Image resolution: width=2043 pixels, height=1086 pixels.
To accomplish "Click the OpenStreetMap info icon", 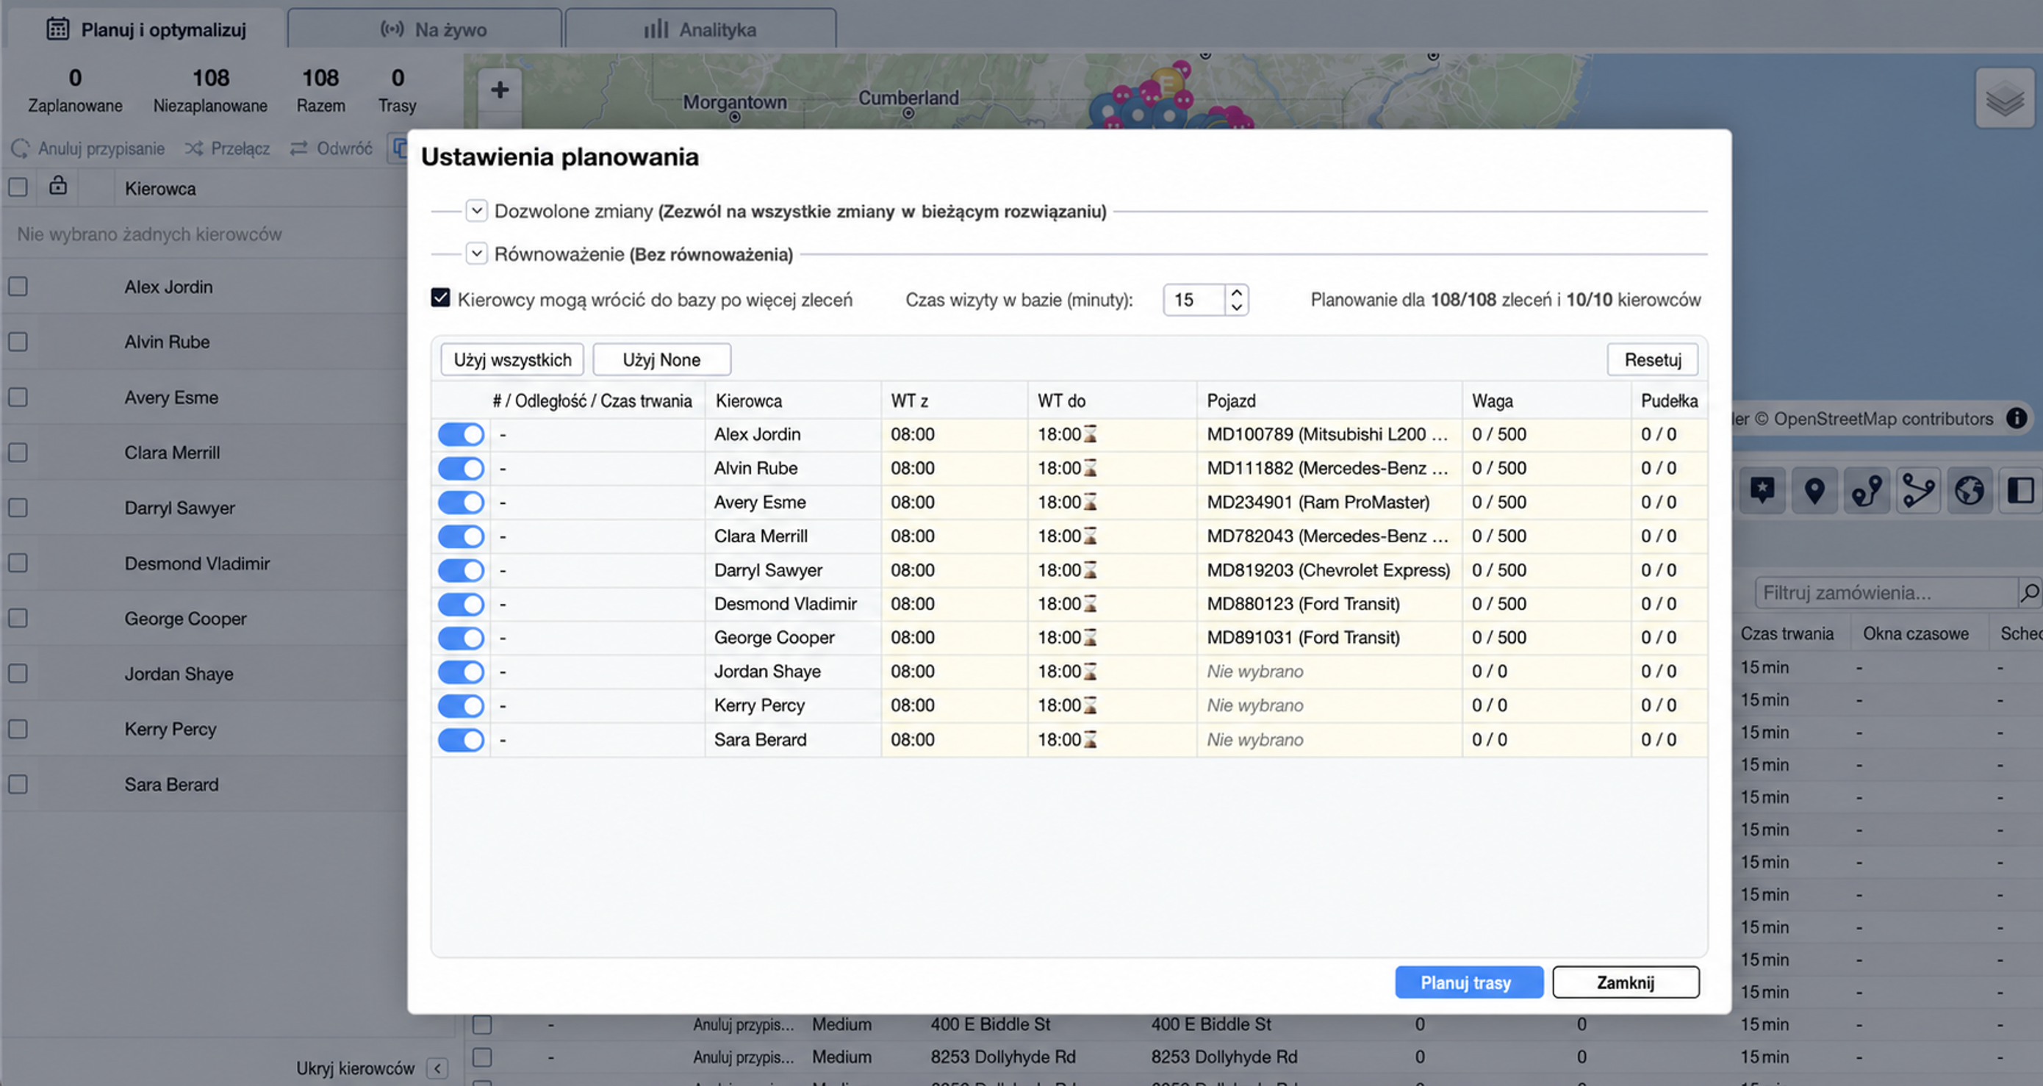I will coord(2016,419).
